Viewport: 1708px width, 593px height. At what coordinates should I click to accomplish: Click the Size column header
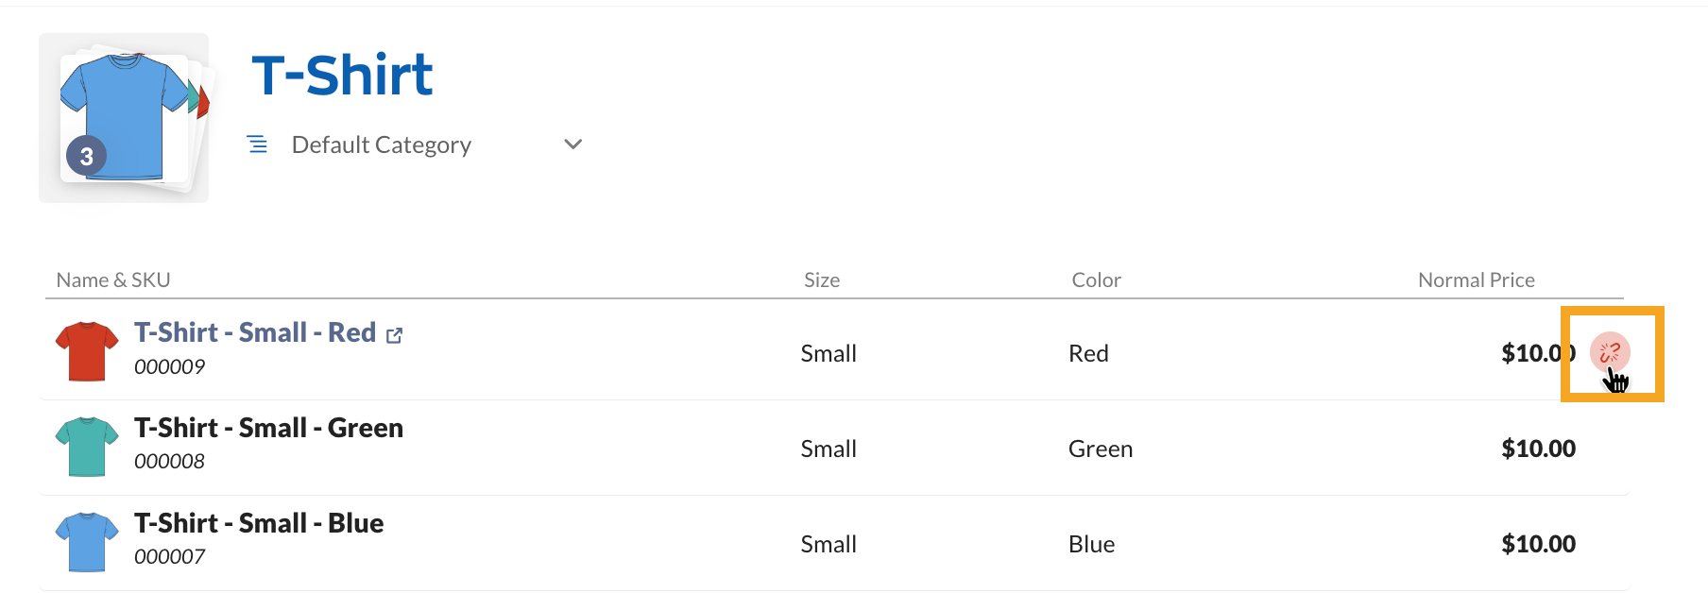coord(821,280)
